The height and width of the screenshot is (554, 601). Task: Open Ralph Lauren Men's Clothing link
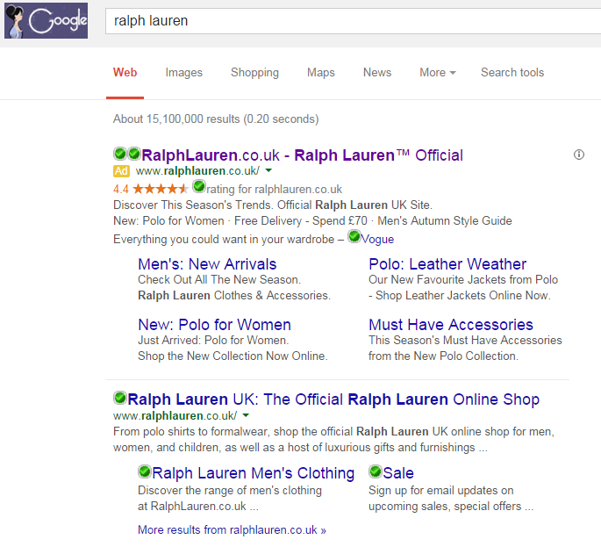click(254, 473)
